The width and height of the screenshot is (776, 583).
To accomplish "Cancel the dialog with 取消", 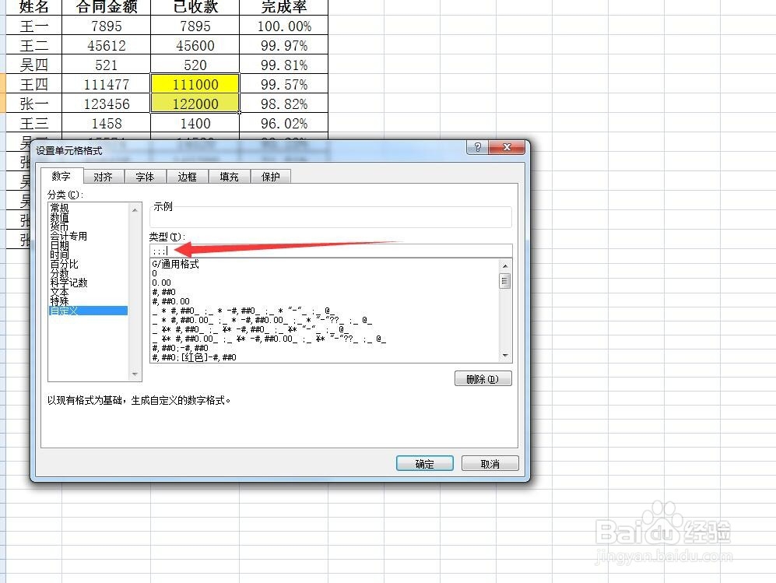I will (490, 462).
